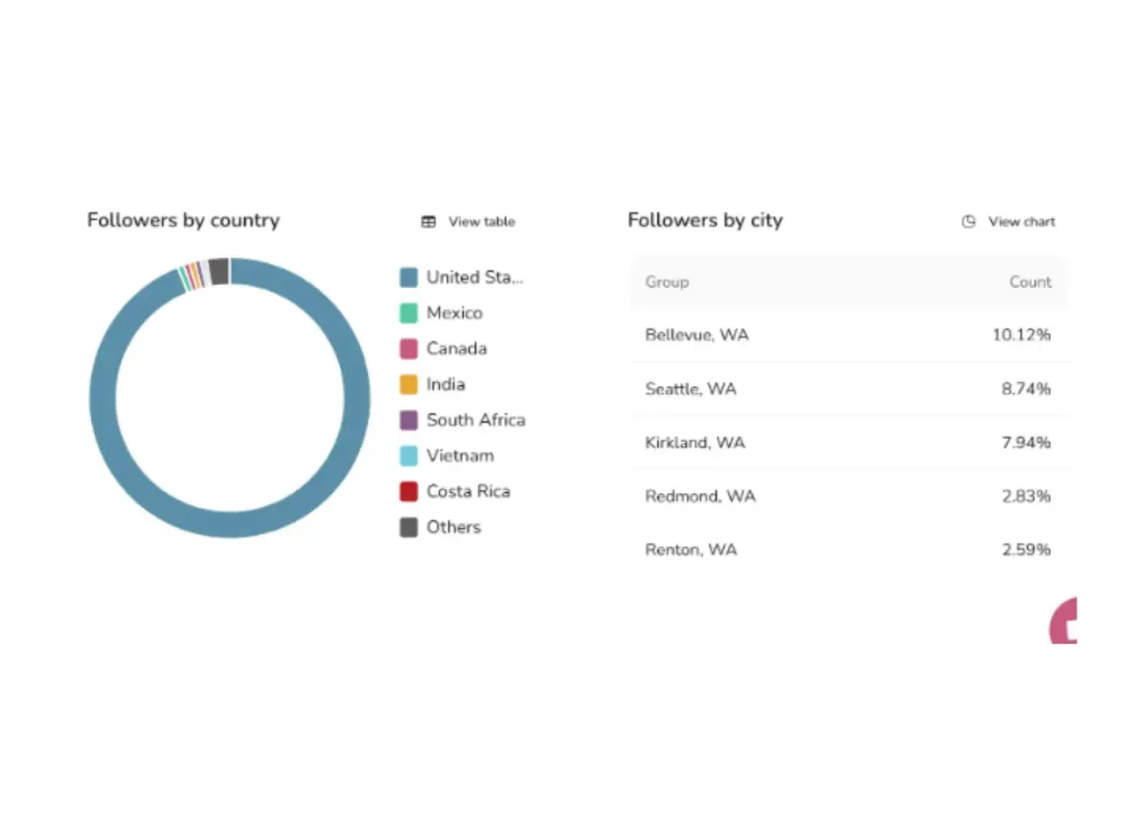Select the Mexico legend label

pos(454,313)
